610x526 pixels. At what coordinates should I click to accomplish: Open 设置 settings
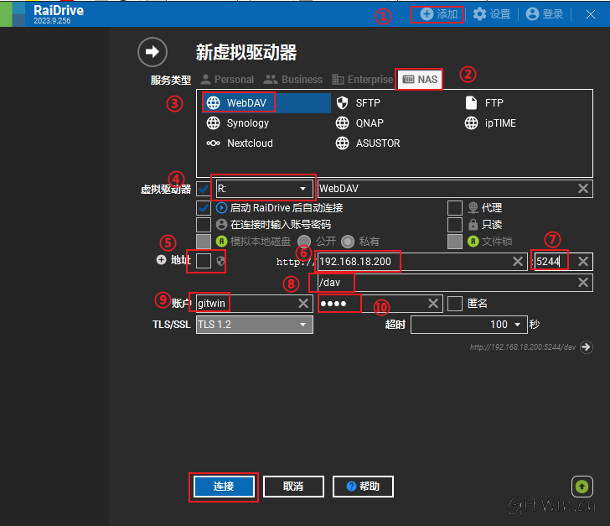[x=492, y=14]
